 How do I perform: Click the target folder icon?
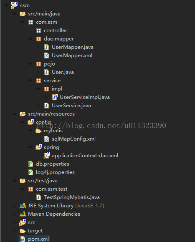pyautogui.click(x=23, y=231)
